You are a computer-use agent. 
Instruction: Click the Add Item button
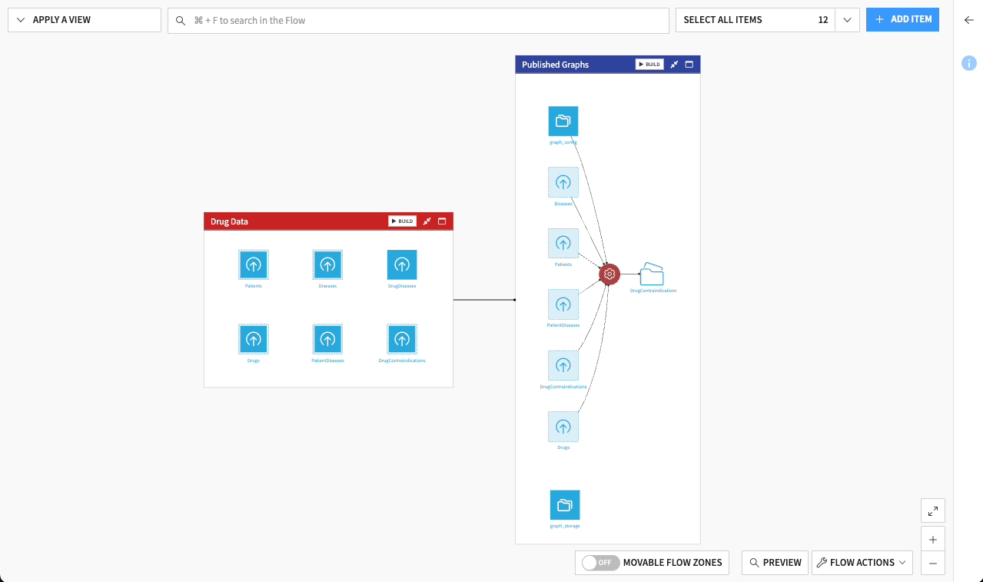pyautogui.click(x=902, y=19)
